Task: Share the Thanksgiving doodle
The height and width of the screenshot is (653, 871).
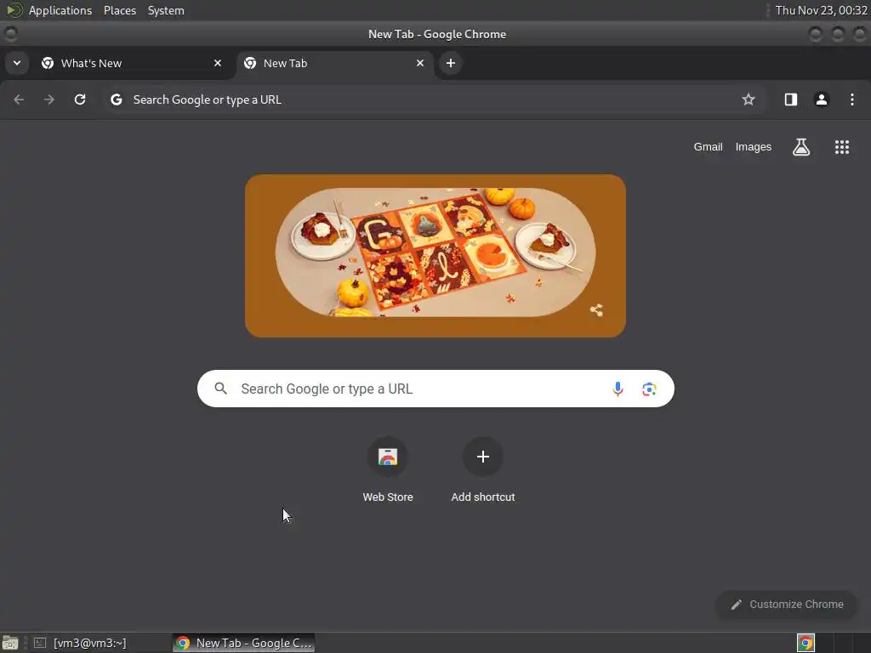Action: coord(596,309)
